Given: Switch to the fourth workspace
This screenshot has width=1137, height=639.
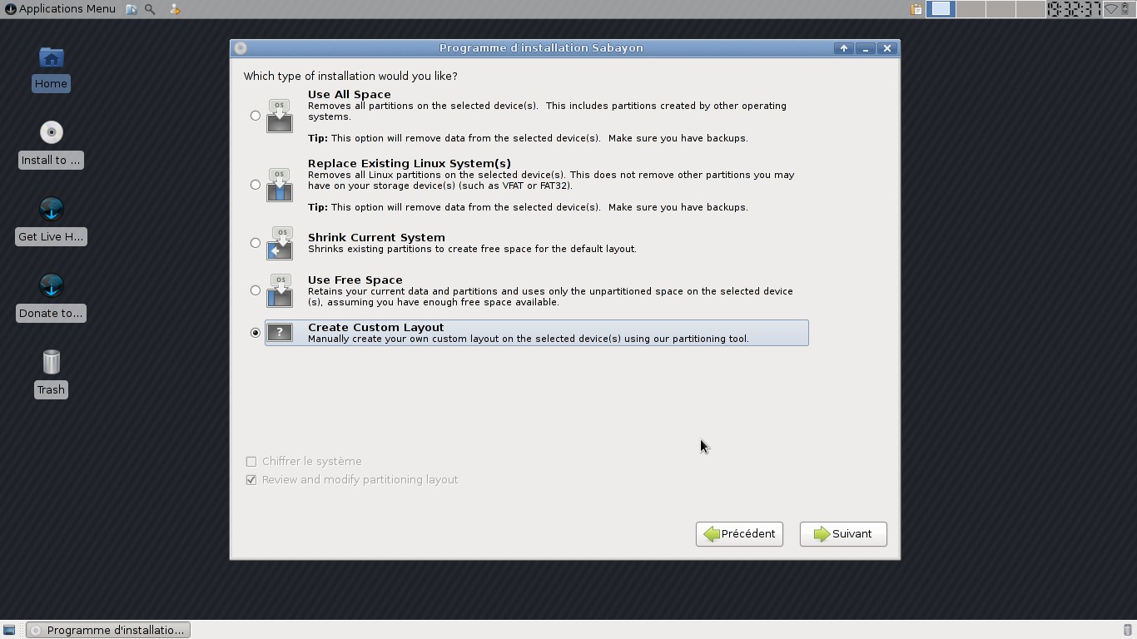Looking at the screenshot, I should 1030,9.
